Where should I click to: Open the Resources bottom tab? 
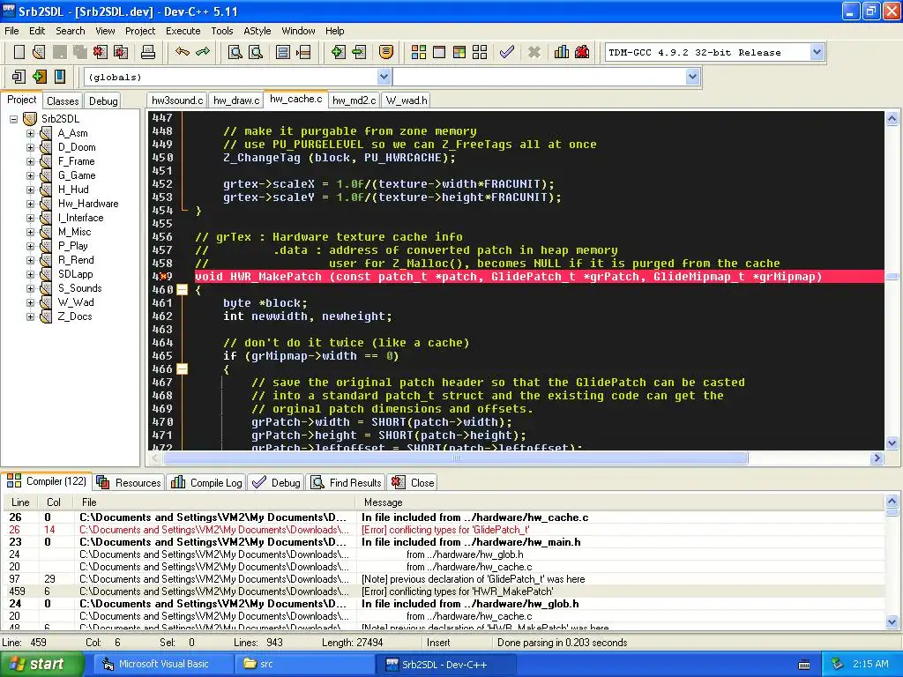click(x=129, y=482)
